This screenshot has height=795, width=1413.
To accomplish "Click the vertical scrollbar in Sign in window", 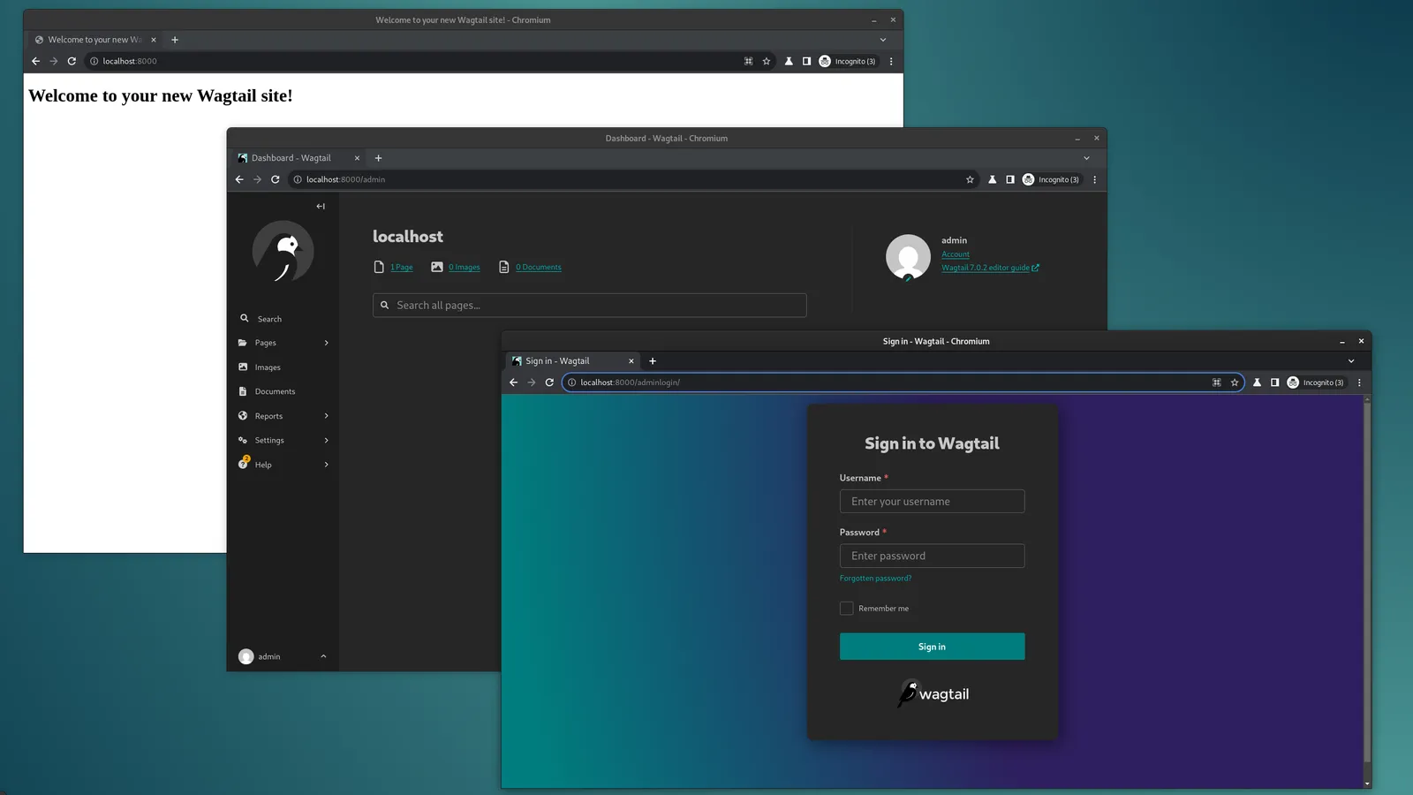I will (1367, 583).
